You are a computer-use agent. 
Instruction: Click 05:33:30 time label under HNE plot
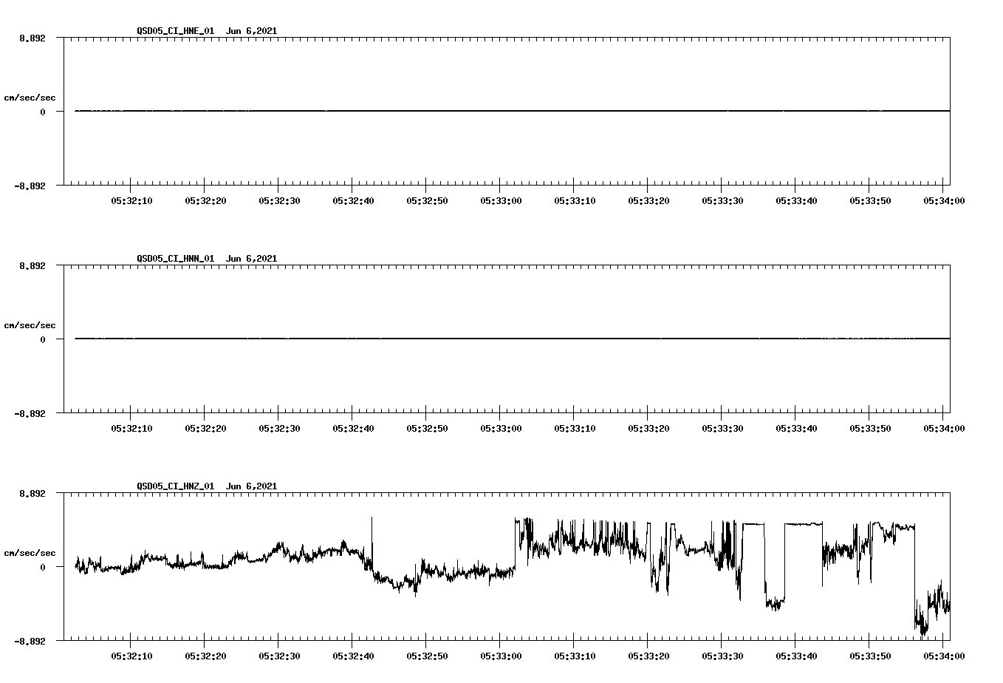click(x=722, y=200)
